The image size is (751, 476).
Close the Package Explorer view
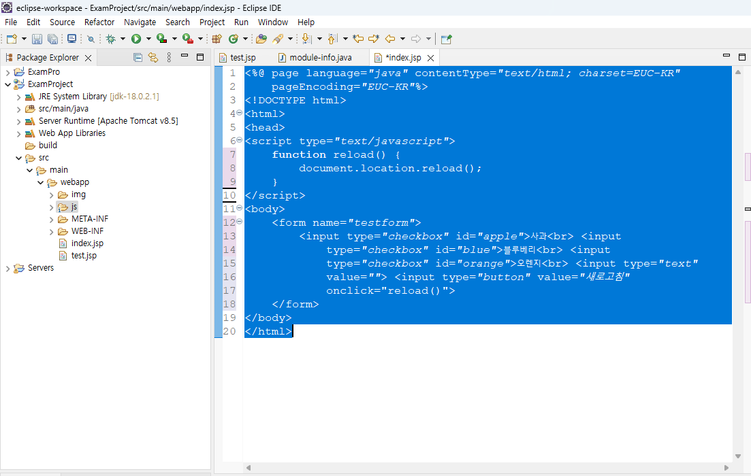click(x=88, y=58)
